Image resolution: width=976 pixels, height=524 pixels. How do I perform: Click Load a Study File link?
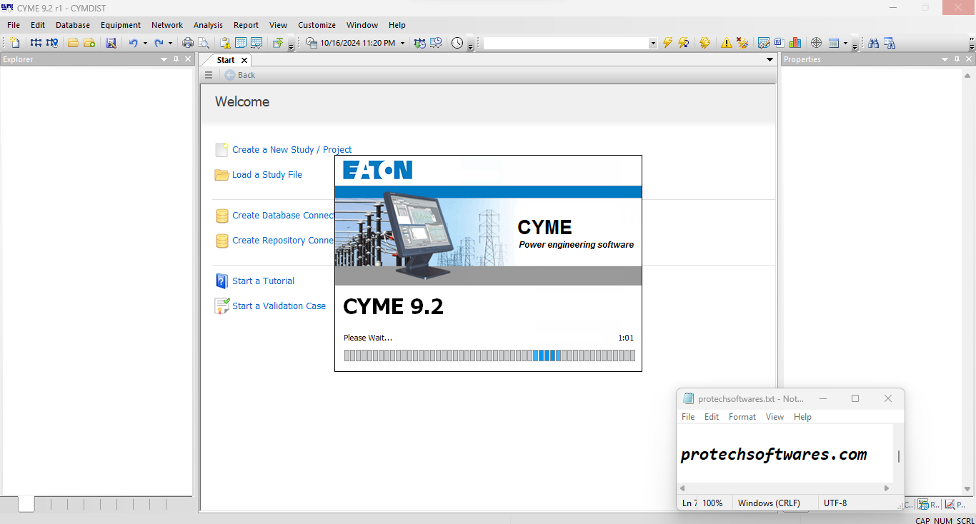[x=267, y=175]
